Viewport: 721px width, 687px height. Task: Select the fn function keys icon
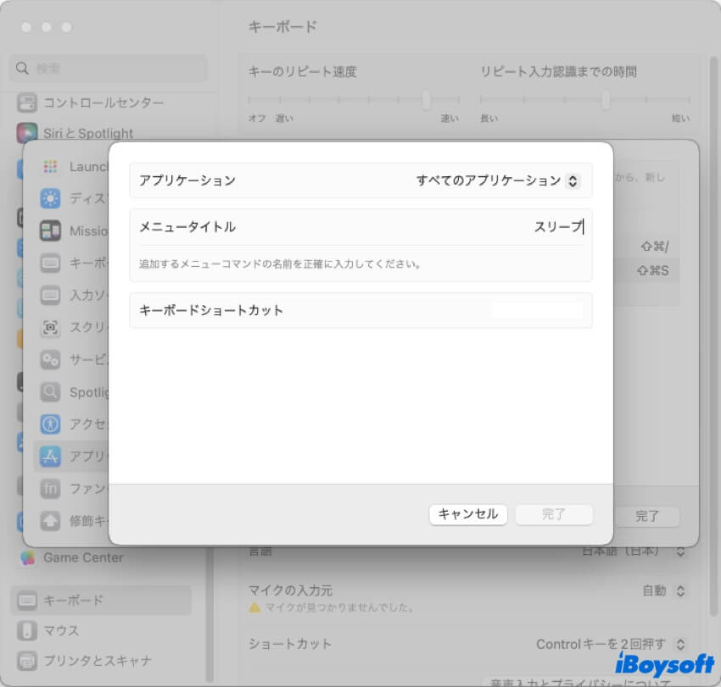pos(50,489)
